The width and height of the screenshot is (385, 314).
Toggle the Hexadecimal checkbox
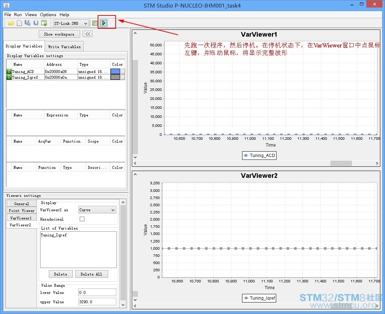click(82, 219)
